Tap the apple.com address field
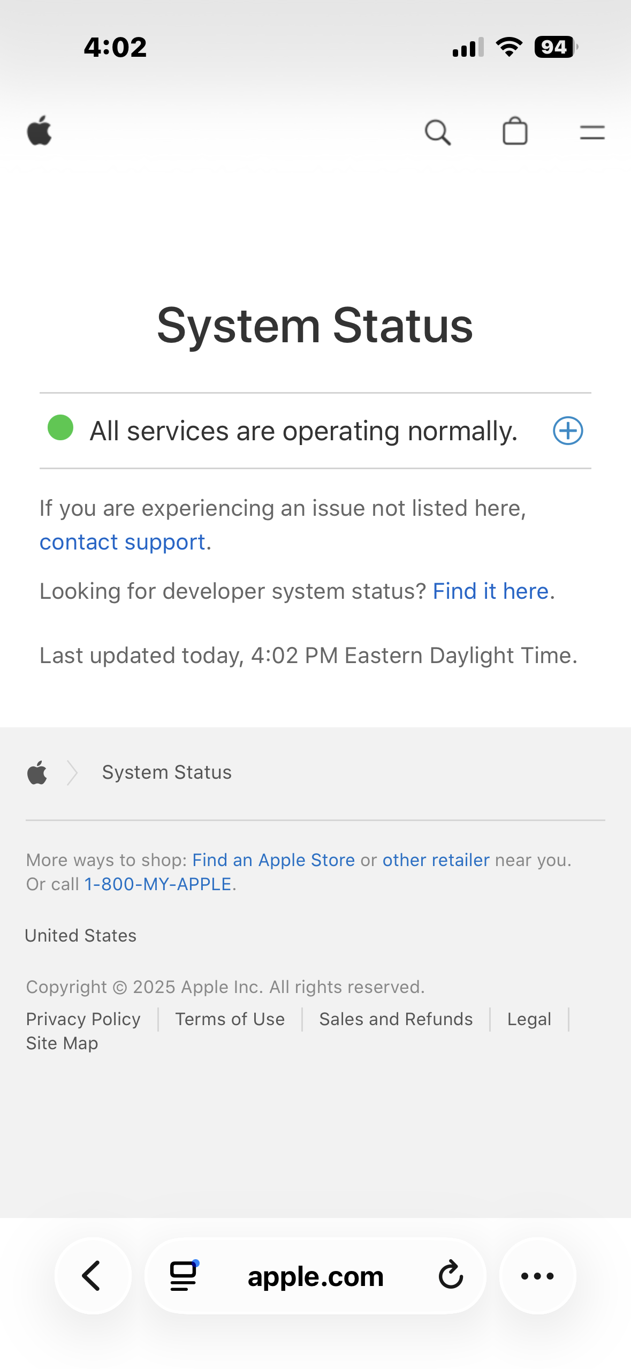The height and width of the screenshot is (1369, 631). coord(315,1276)
